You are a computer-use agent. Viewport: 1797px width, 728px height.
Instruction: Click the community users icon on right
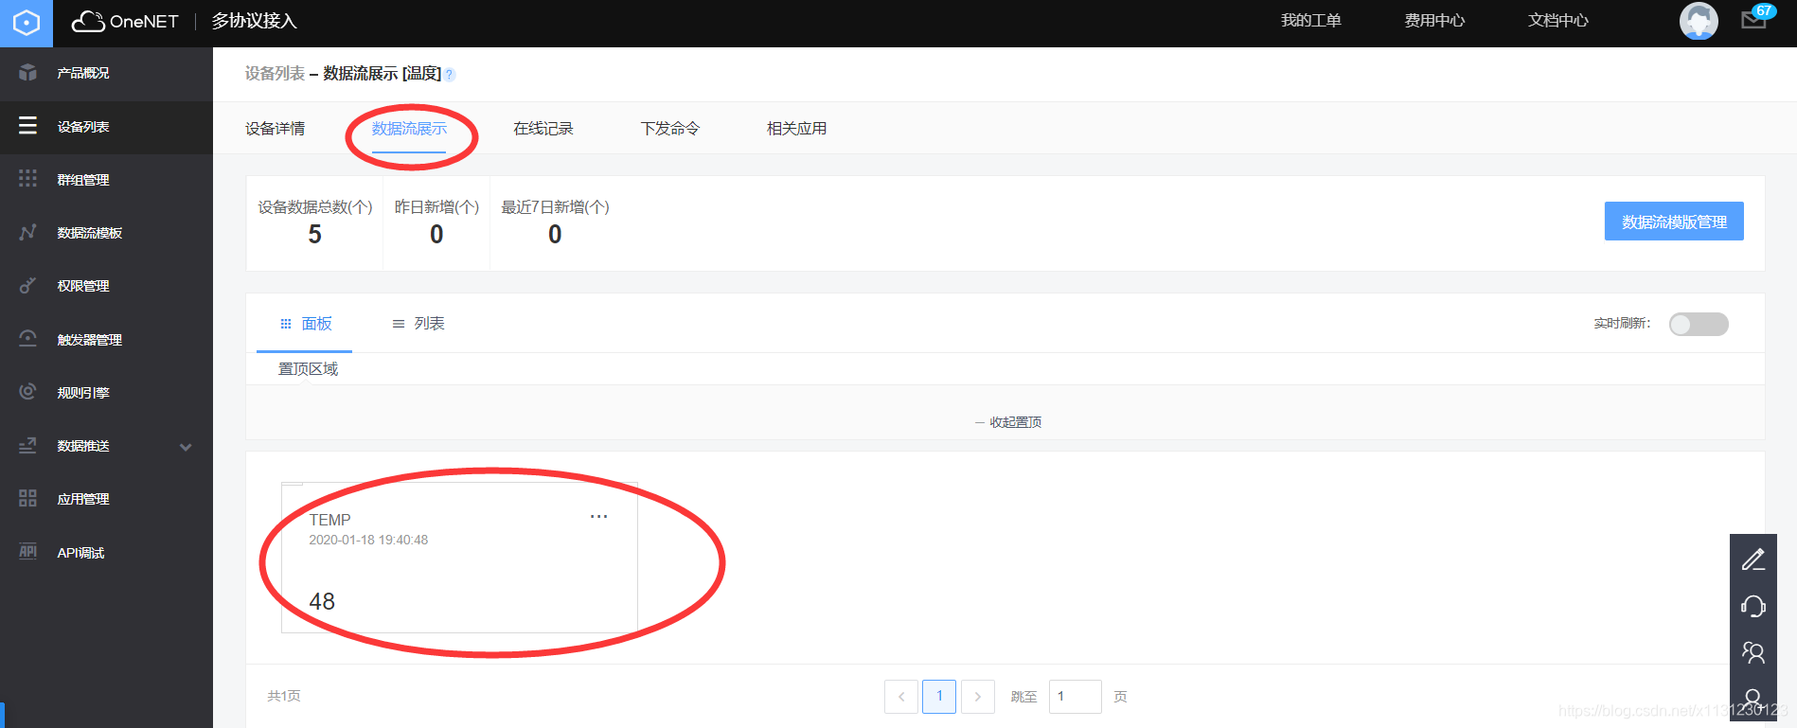1753,652
